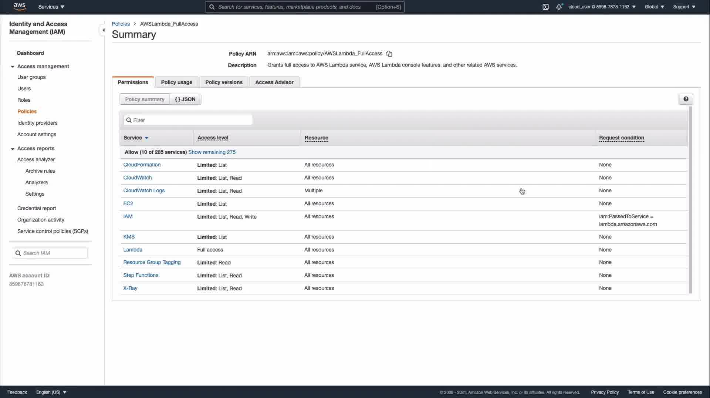The height and width of the screenshot is (398, 710).
Task: Click the Request condition column header
Action: click(622, 138)
